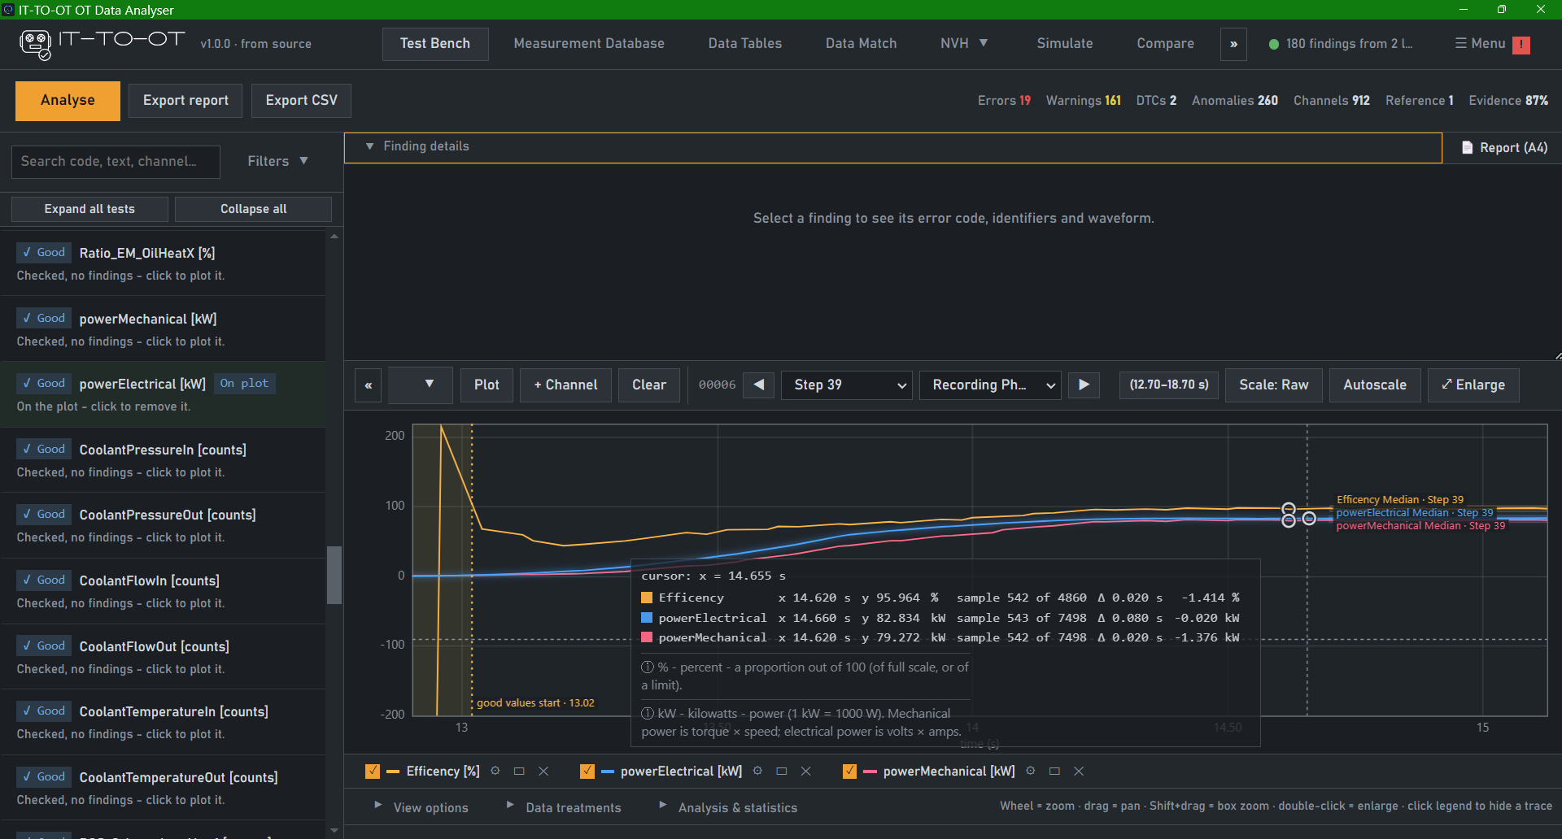Go to the previous step arrow
This screenshot has width=1562, height=839.
(x=759, y=385)
